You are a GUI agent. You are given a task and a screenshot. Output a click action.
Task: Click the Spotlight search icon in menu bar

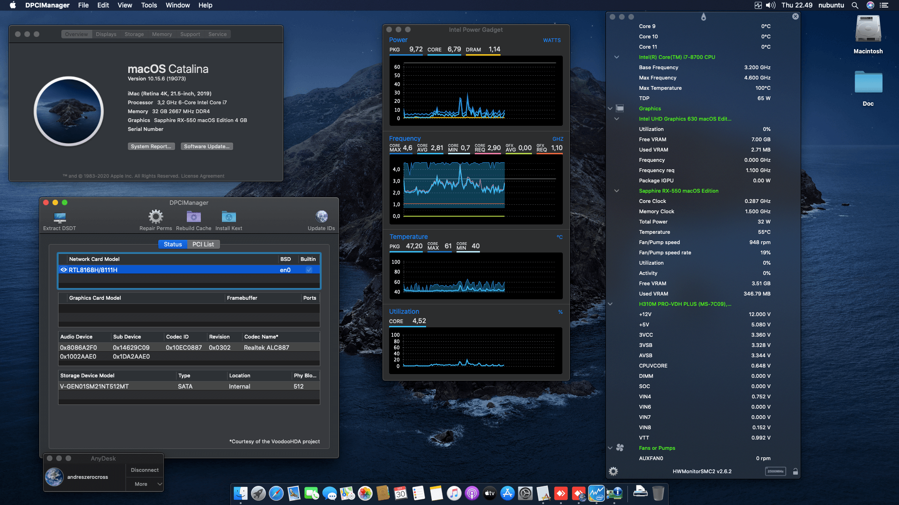tap(855, 5)
